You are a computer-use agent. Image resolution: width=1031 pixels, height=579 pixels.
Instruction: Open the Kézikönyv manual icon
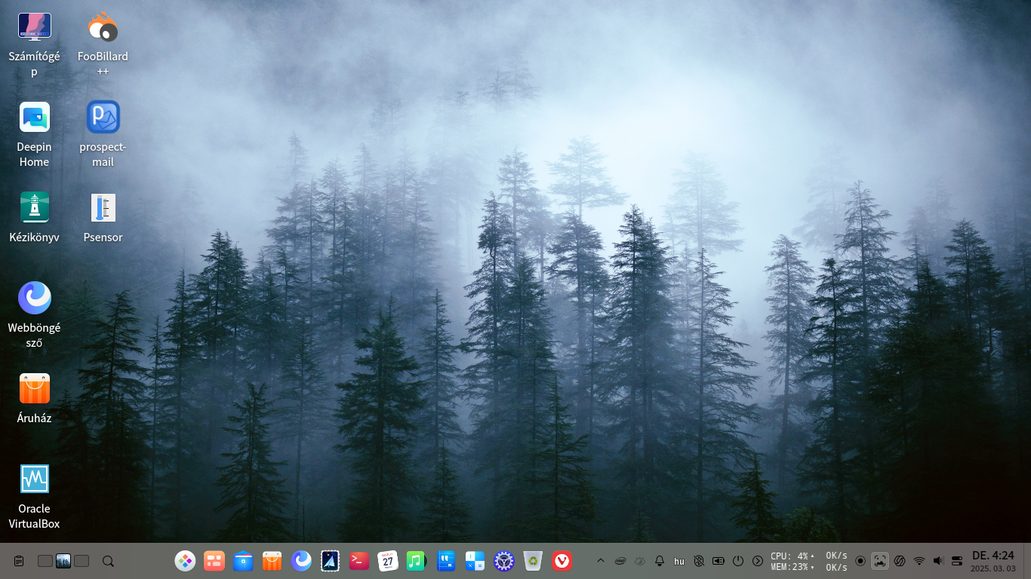[34, 217]
